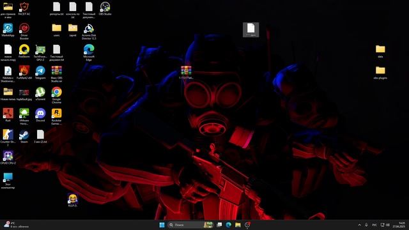409x230 pixels.
Task: Select the WinRAR archive in the desktop center
Action: click(186, 73)
